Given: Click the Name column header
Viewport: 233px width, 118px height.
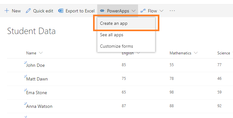Looking at the screenshot, I should (31, 53).
